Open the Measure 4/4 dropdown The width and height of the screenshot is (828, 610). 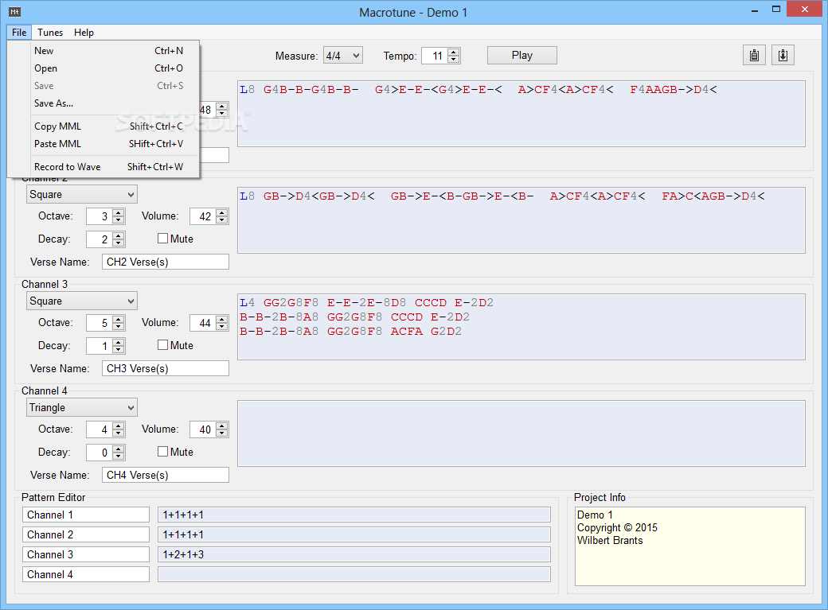pos(343,56)
